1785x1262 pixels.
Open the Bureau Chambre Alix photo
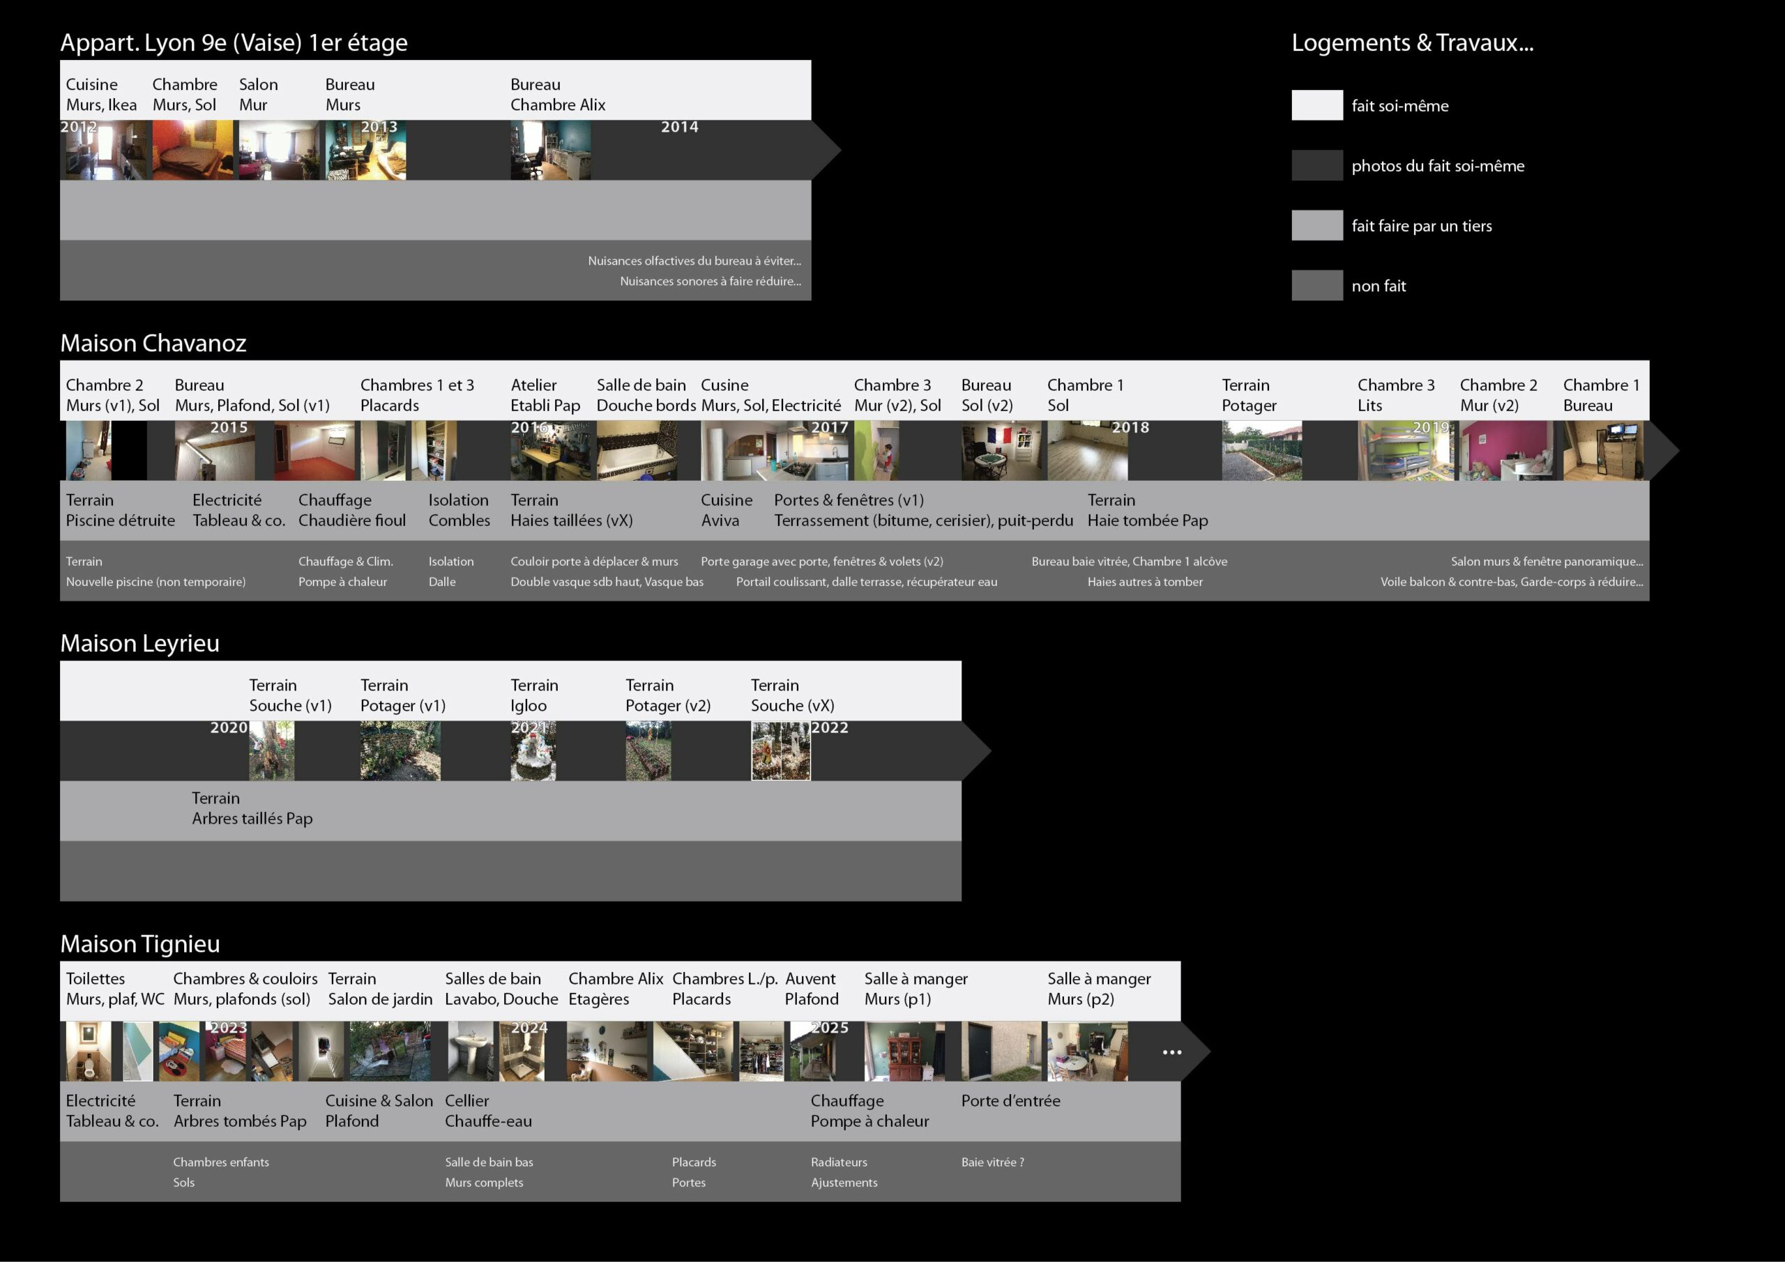[x=550, y=151]
